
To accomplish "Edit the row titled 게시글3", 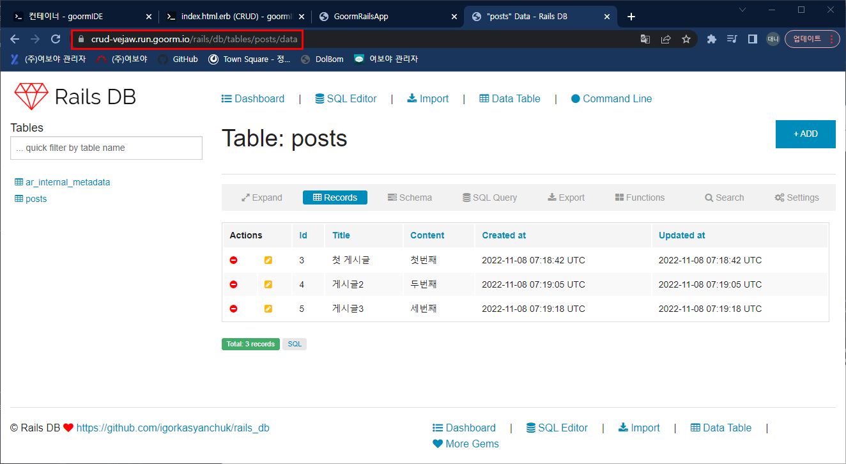I will tap(268, 309).
